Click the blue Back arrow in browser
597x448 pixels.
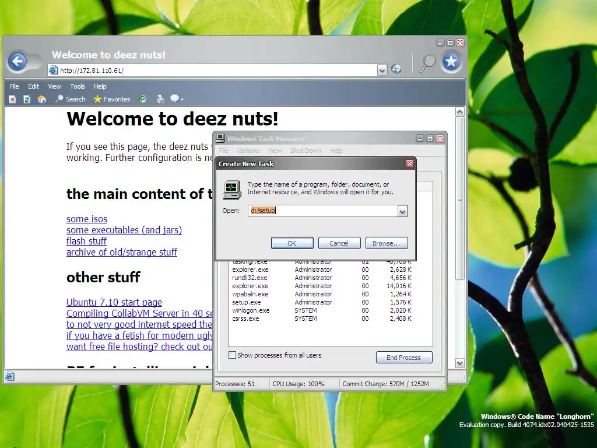point(17,61)
